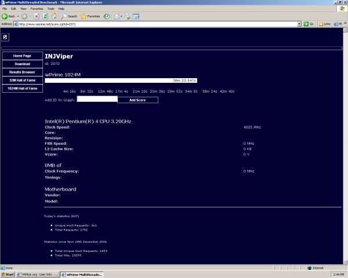Open the Links folder on toolbar
This screenshot has height=278, width=348.
coord(325,24)
